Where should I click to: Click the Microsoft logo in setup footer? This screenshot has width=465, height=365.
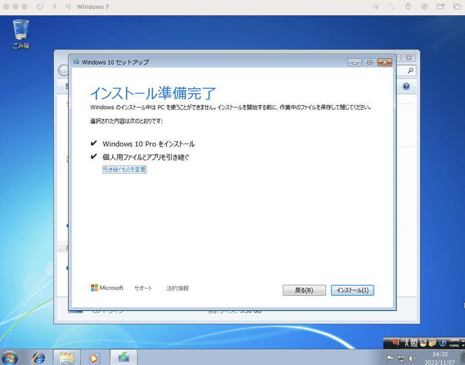(107, 288)
